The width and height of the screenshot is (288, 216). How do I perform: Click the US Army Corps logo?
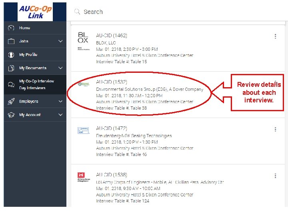pos(84,177)
